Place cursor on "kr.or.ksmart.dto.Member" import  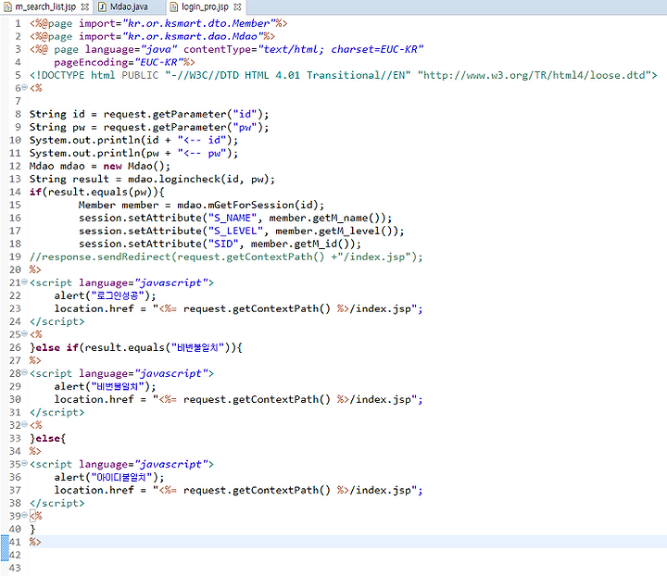[x=198, y=23]
